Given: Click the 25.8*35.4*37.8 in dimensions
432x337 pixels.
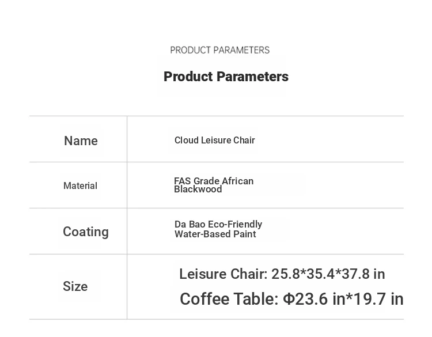Looking at the screenshot, I should point(328,274).
